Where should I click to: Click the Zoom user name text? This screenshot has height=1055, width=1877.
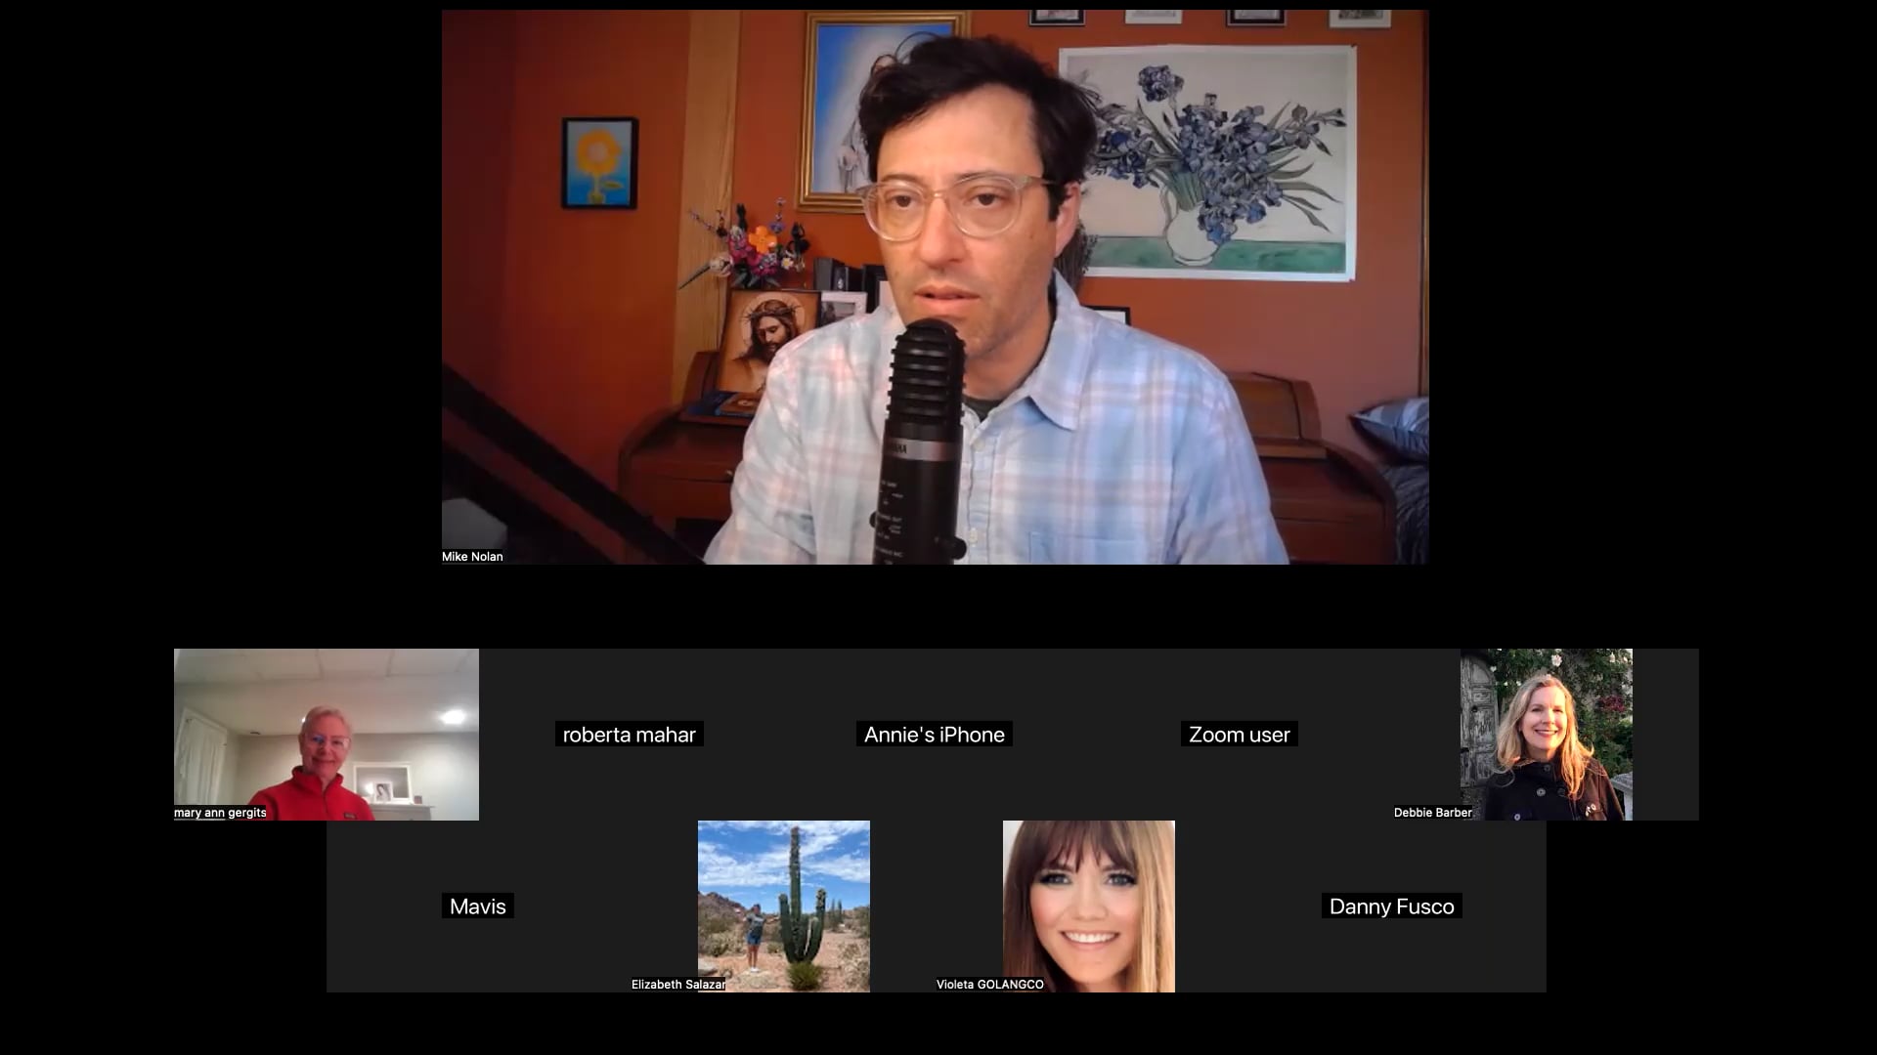[1240, 735]
